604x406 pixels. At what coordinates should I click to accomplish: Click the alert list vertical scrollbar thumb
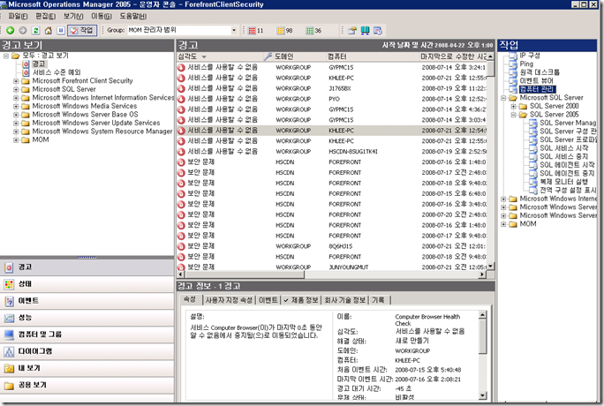click(490, 69)
